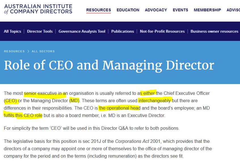Click the partially visible Advisory menu item
The width and height of the screenshot is (240, 165).
tap(233, 10)
